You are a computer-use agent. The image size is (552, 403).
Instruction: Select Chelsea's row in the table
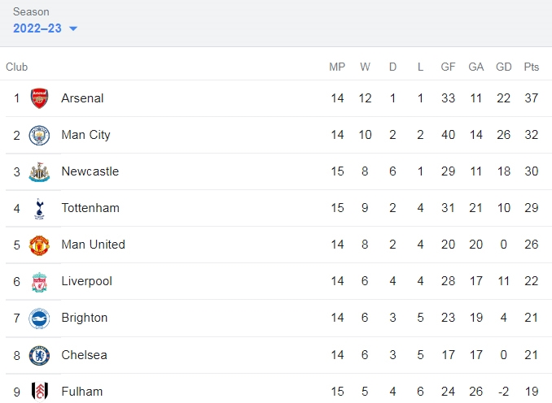276,355
